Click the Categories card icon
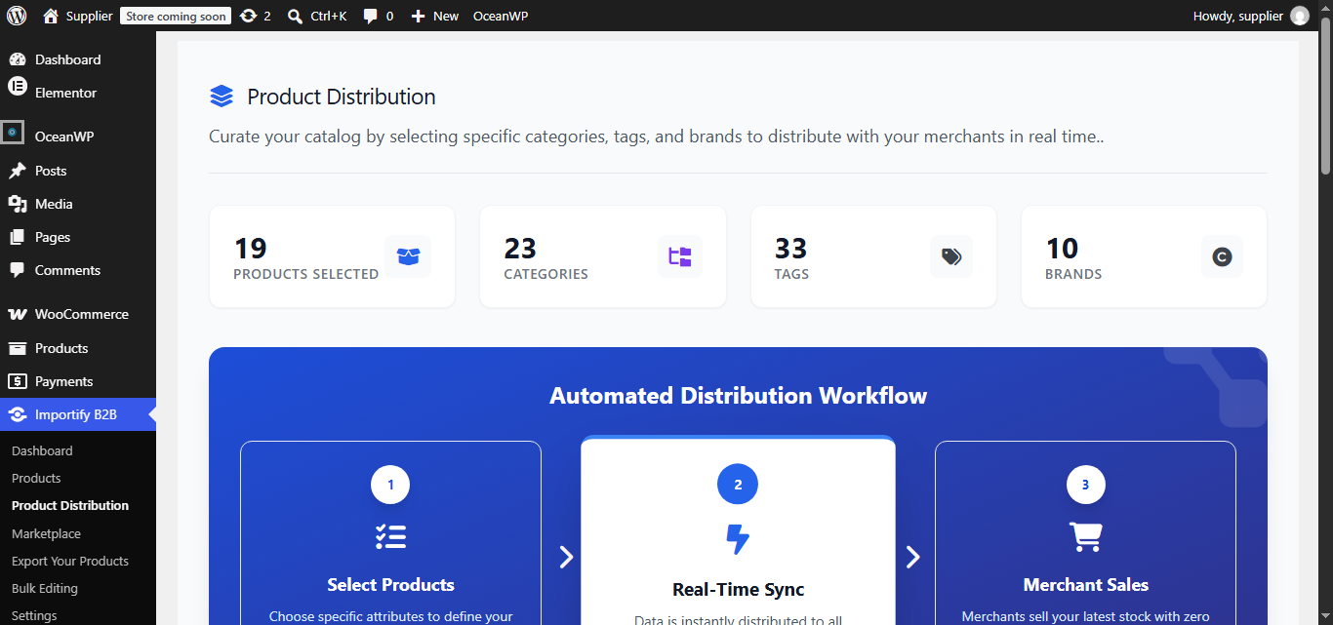 tap(680, 256)
